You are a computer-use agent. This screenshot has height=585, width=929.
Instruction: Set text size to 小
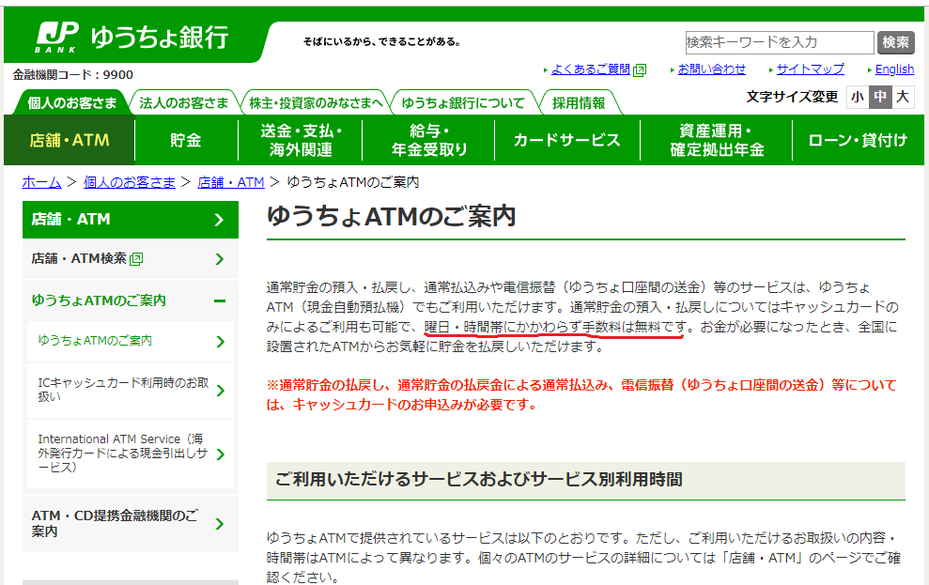click(858, 97)
